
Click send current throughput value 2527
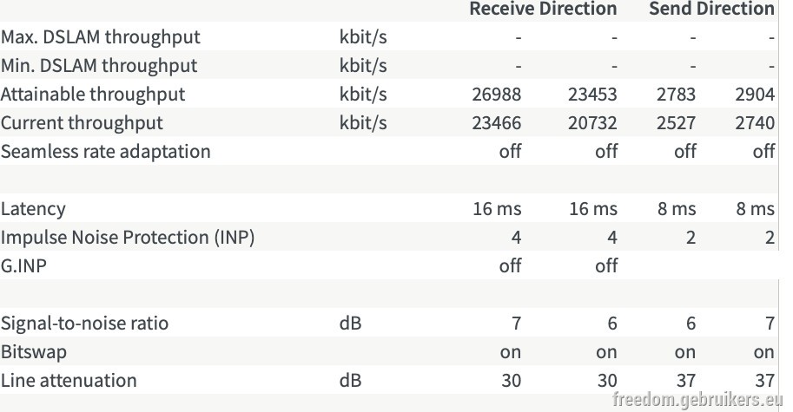point(676,123)
